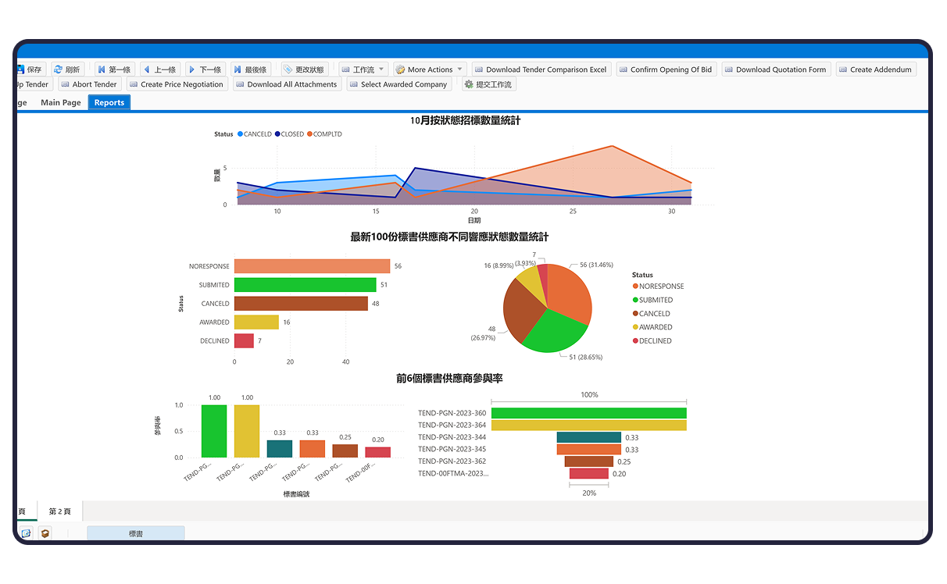Click the 提交工作流 gear icon
Image resolution: width=947 pixels, height=584 pixels.
pyautogui.click(x=469, y=84)
